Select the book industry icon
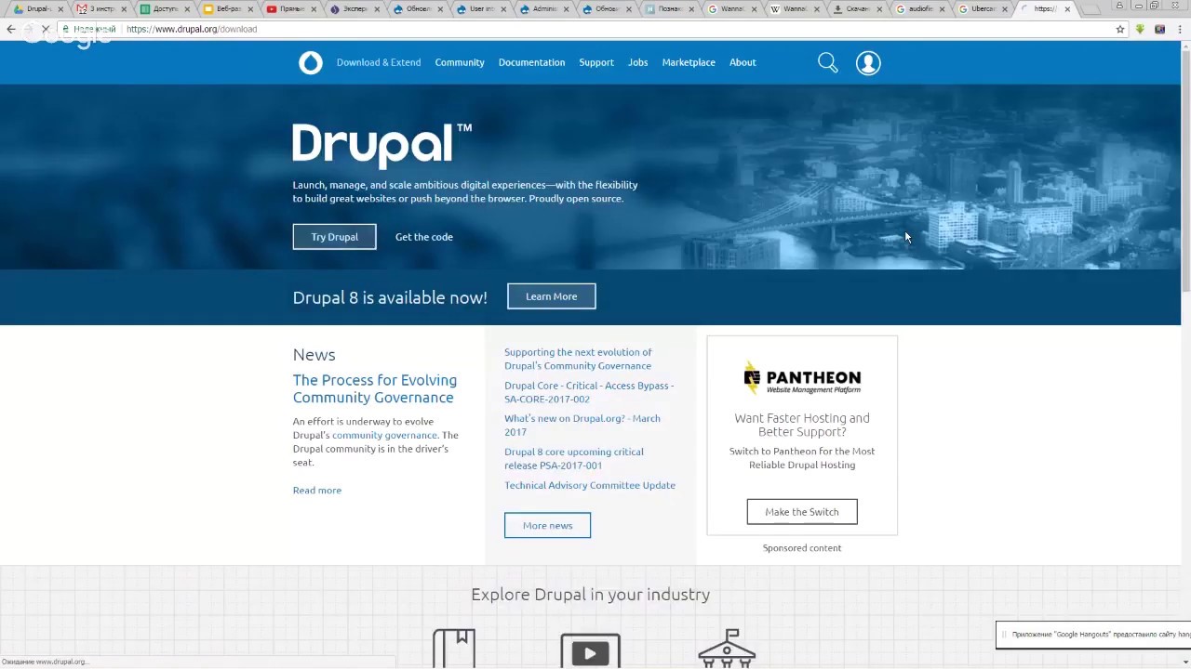This screenshot has height=669, width=1191. click(x=454, y=649)
